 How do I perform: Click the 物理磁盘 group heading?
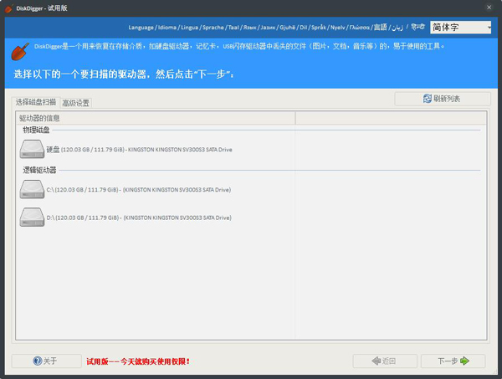pos(36,130)
